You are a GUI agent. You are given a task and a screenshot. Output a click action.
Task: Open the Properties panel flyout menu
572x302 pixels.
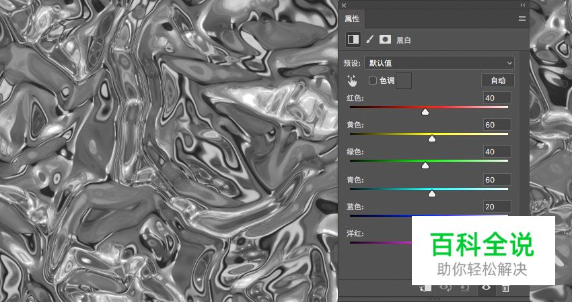(x=522, y=19)
